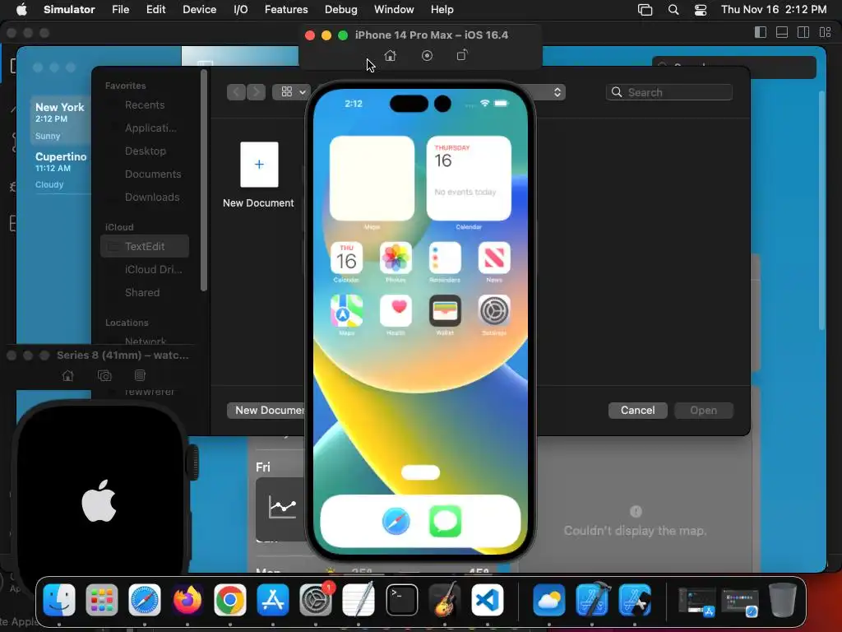This screenshot has height=632, width=842.
Task: Open the Weather app from the Dock
Action: click(548, 600)
